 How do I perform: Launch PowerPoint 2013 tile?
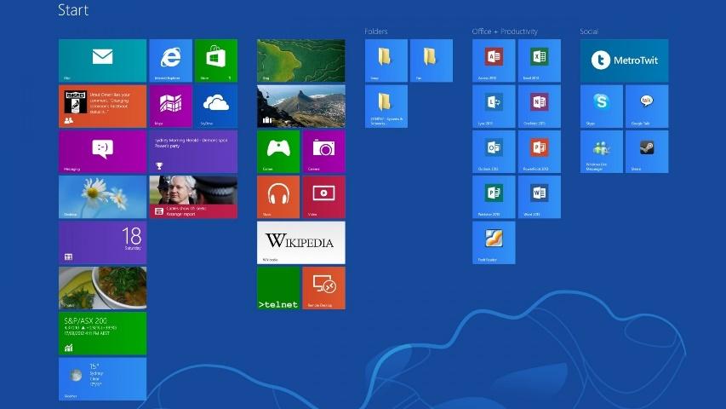(x=539, y=152)
